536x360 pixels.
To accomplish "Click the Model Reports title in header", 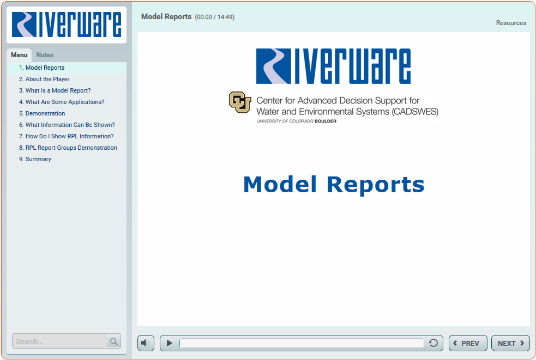I will [166, 17].
